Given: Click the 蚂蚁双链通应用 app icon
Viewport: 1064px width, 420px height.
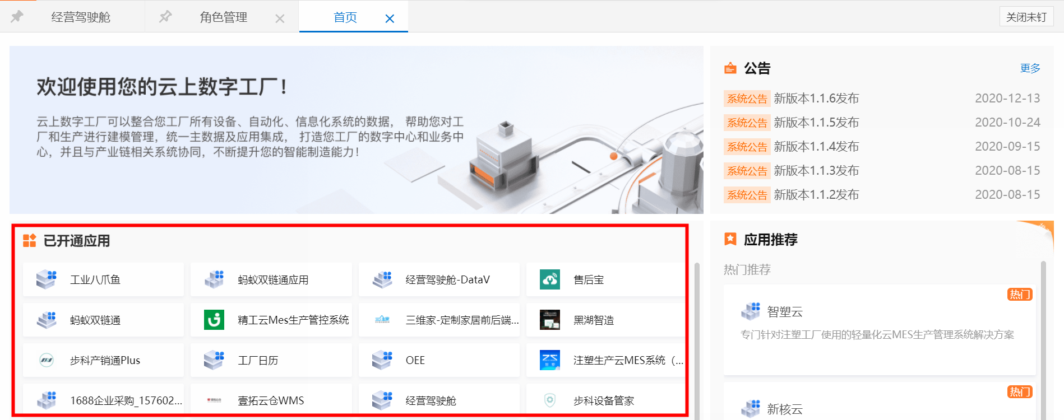Looking at the screenshot, I should pos(214,279).
